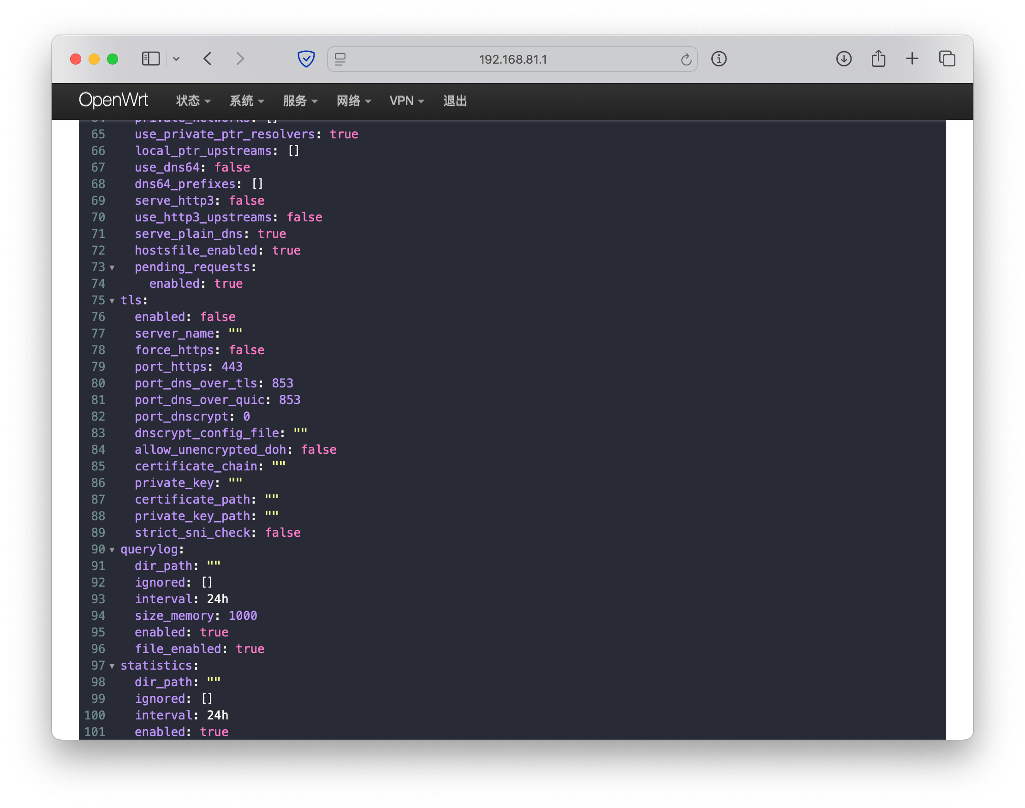Click line number 100 in gutter
This screenshot has height=808, width=1025.
point(95,715)
